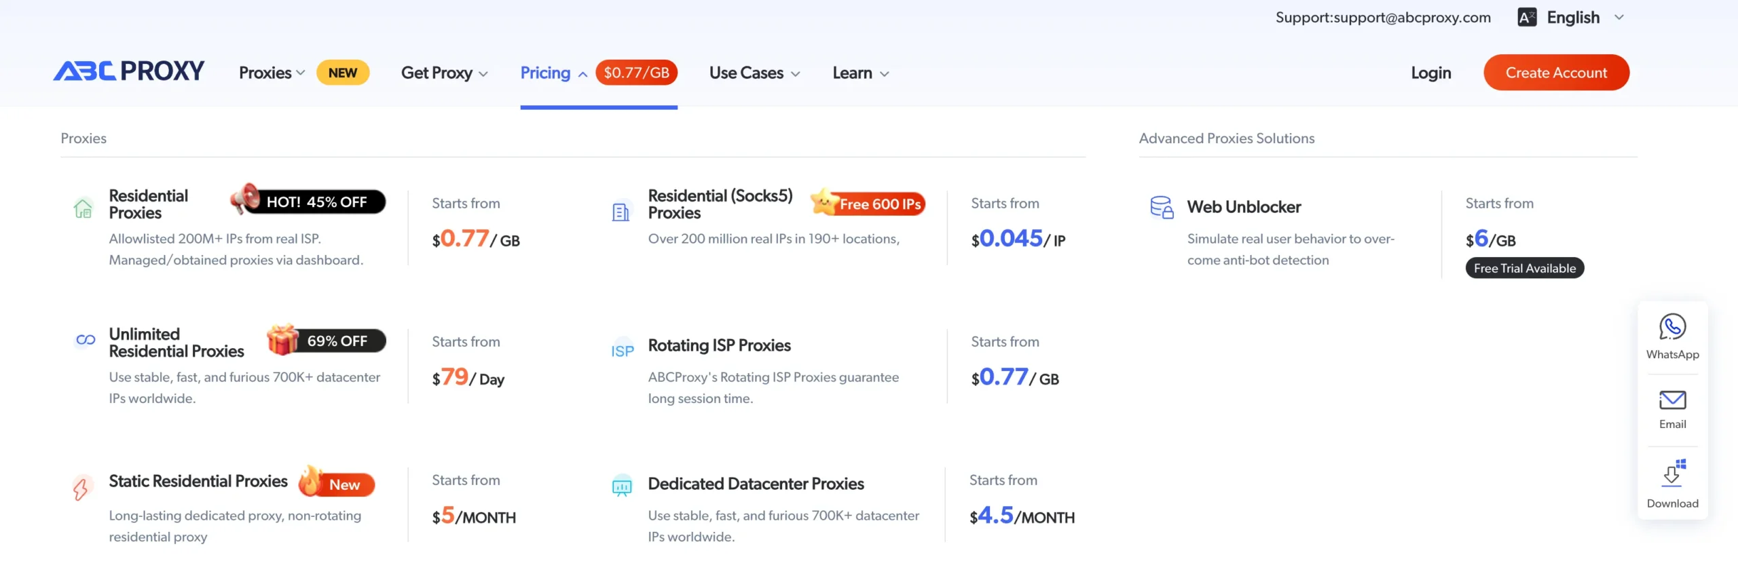1738x576 pixels.
Task: Open the English language dropdown arrow
Action: (x=1619, y=18)
